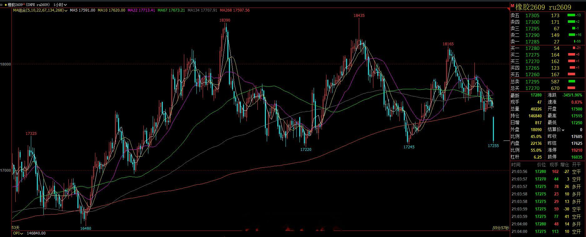Click the 涨跌 value -345/1.96%
Image resolution: width=586 pixels, height=237 pixels.
572,95
